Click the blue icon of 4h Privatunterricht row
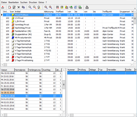This screenshot has height=117, width=137. click(x=13, y=38)
